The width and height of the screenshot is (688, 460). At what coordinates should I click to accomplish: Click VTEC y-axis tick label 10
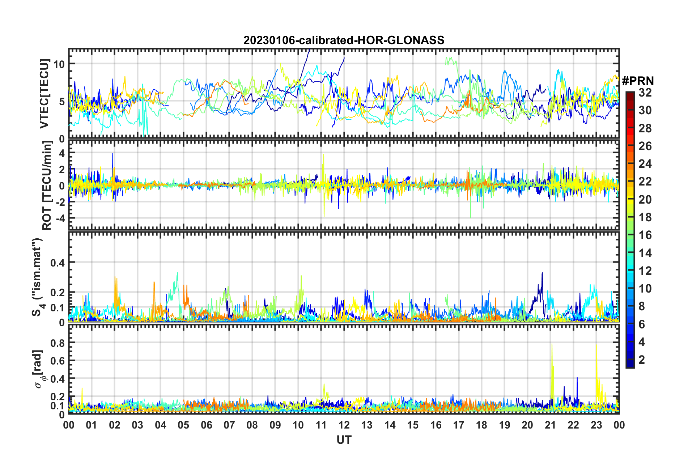click(x=59, y=64)
